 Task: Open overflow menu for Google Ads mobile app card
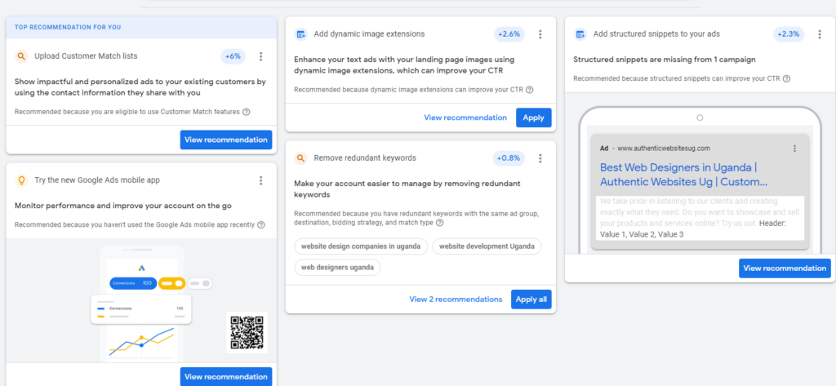(x=260, y=180)
